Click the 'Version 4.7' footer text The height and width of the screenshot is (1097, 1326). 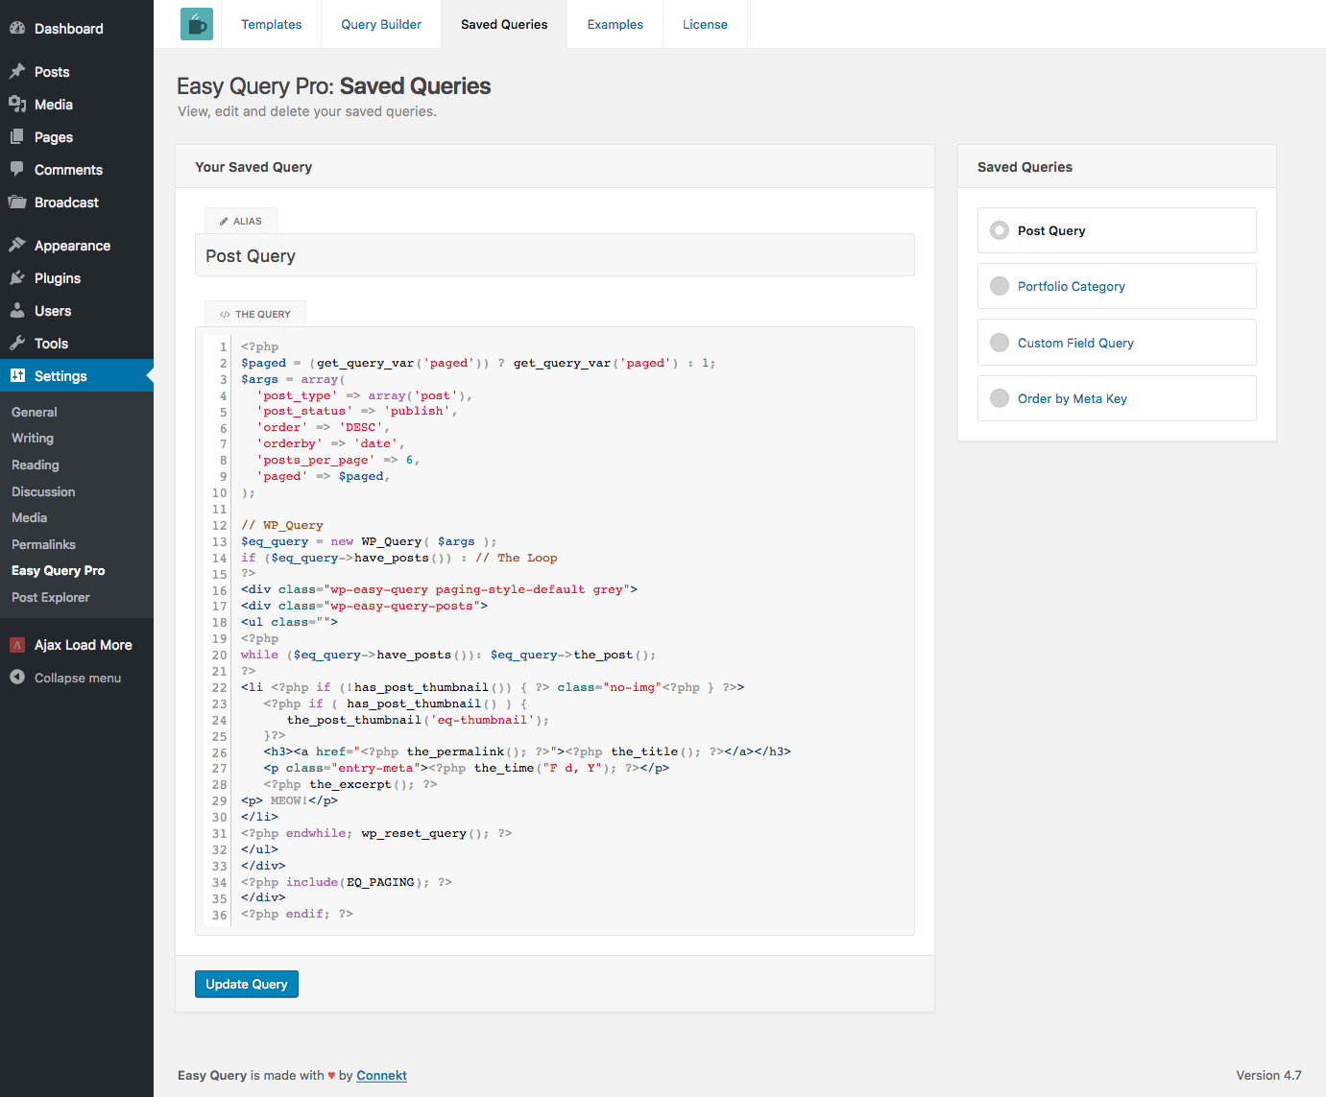tap(1268, 1075)
